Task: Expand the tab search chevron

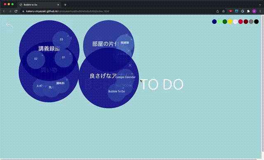Action: click(260, 5)
